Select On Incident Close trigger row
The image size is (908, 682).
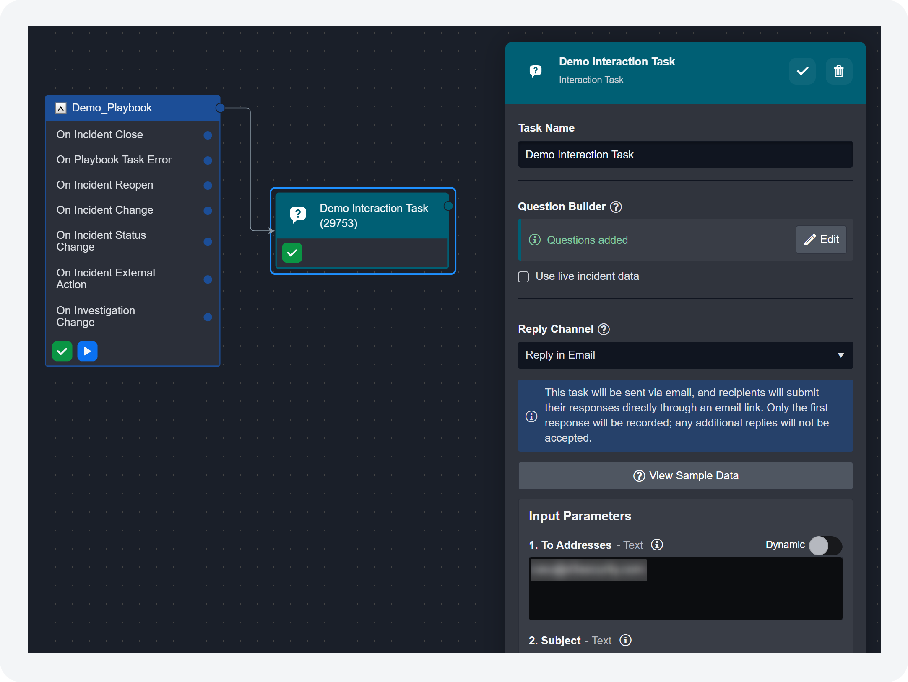[100, 135]
